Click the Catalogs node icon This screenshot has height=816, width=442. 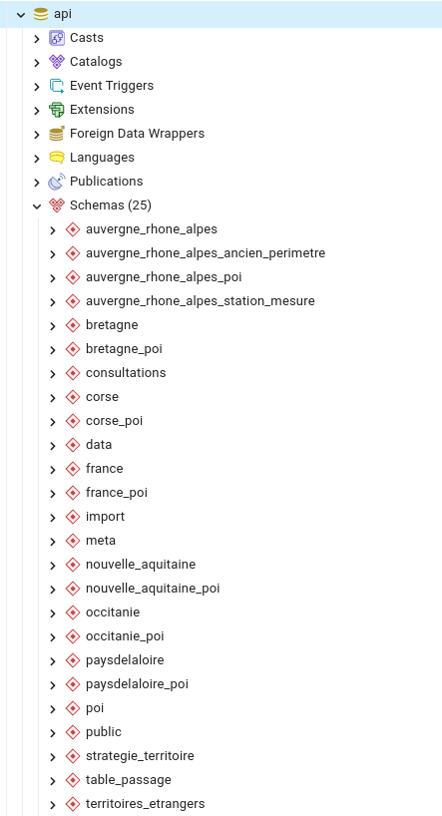point(57,62)
